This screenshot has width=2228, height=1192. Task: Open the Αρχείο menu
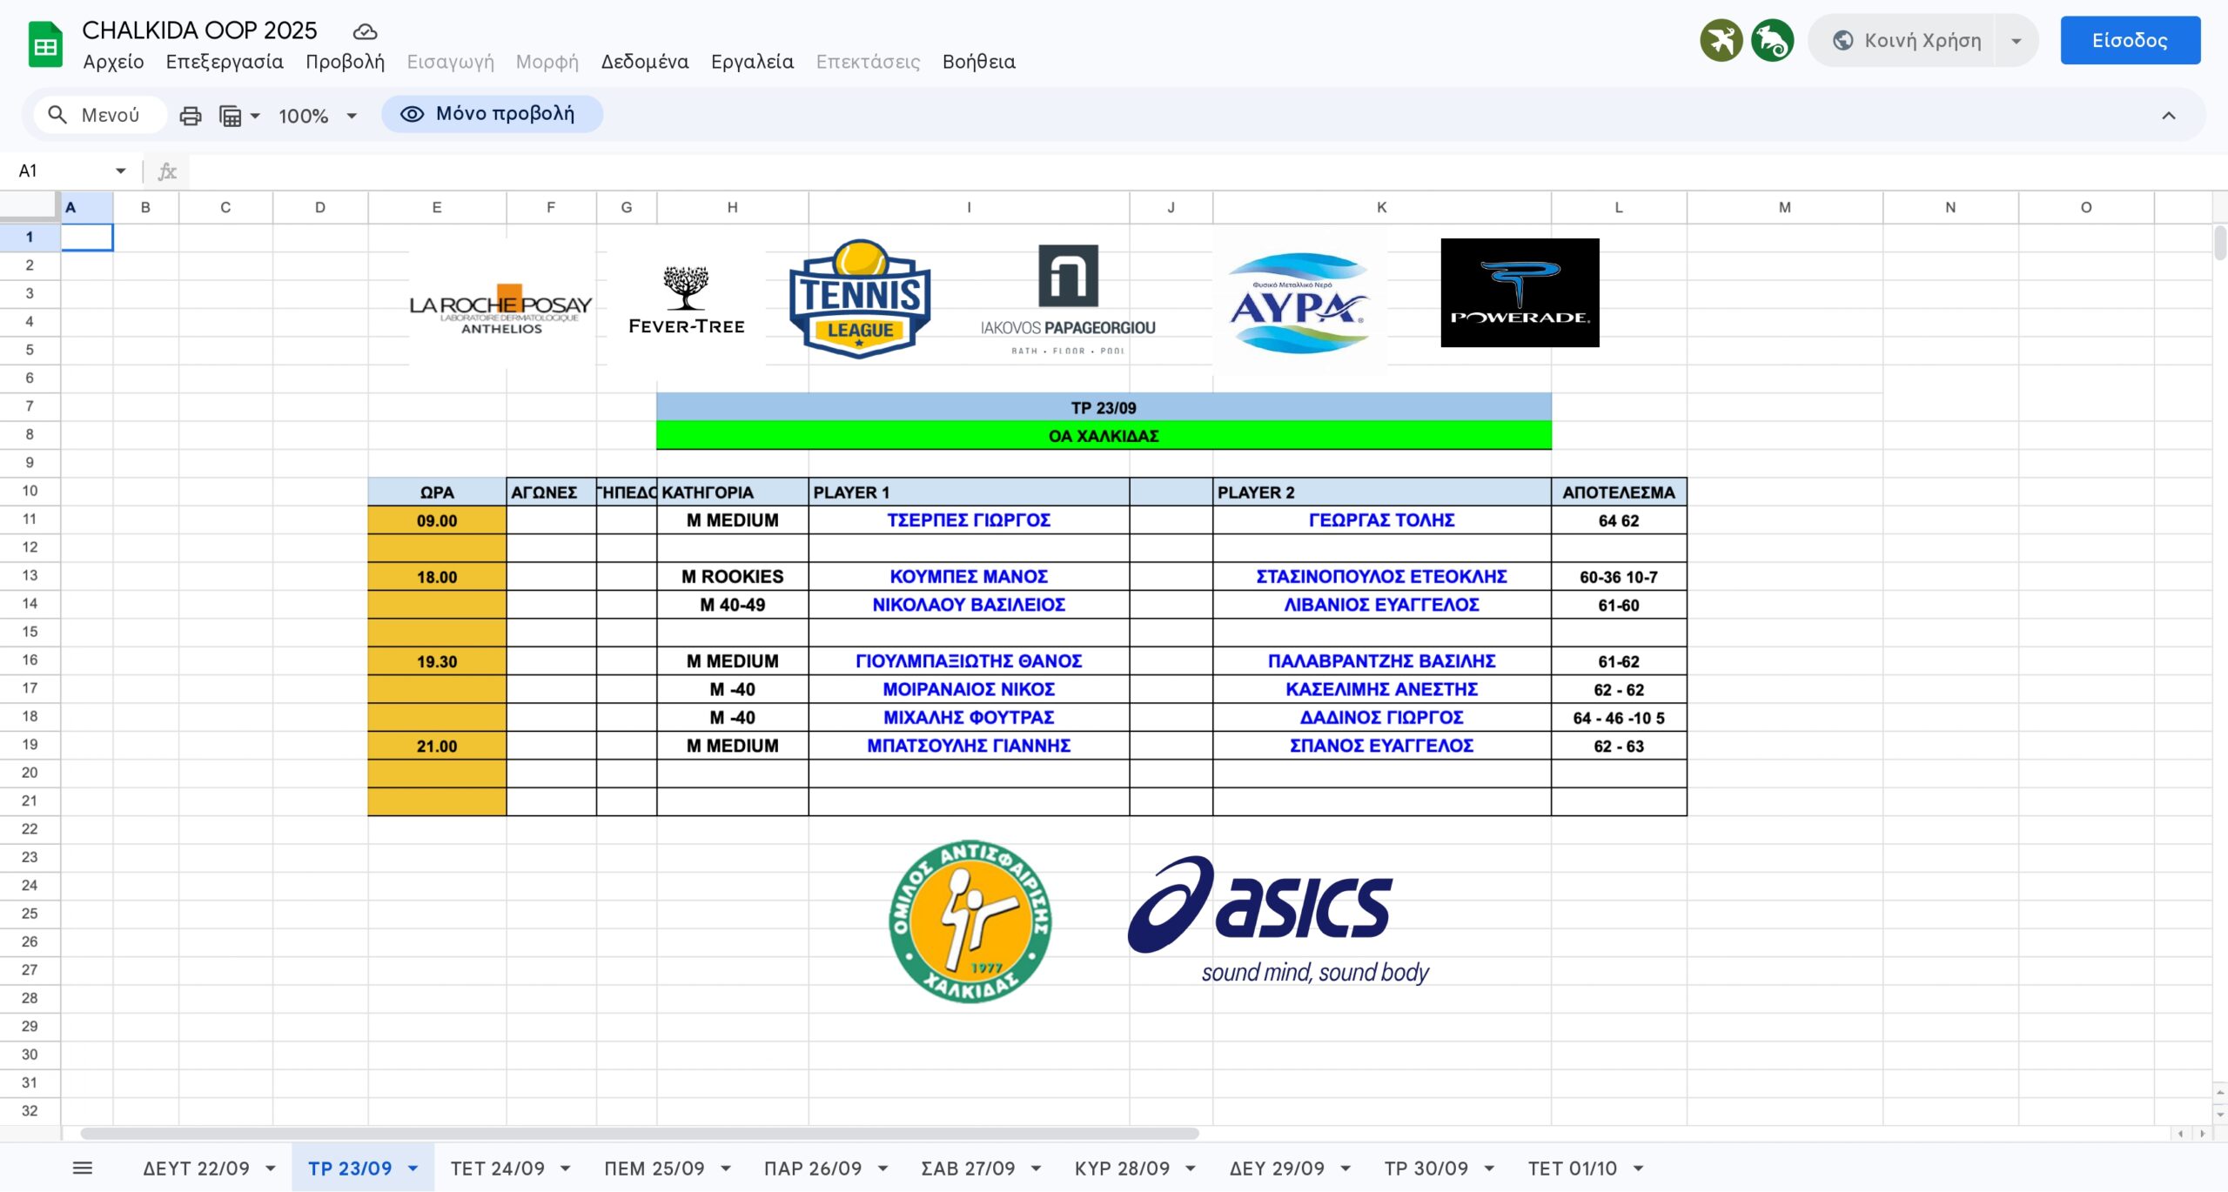(x=113, y=62)
